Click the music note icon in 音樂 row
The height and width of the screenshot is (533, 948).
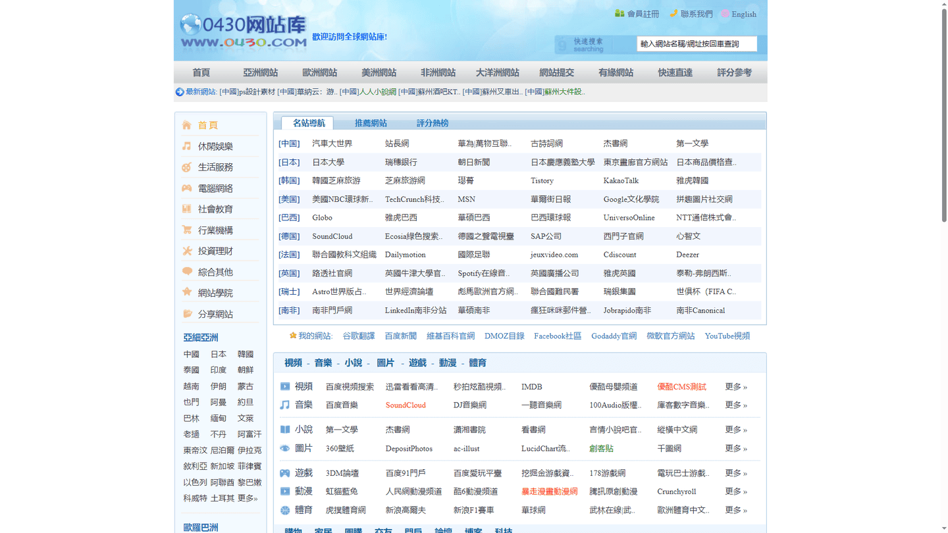pyautogui.click(x=285, y=405)
